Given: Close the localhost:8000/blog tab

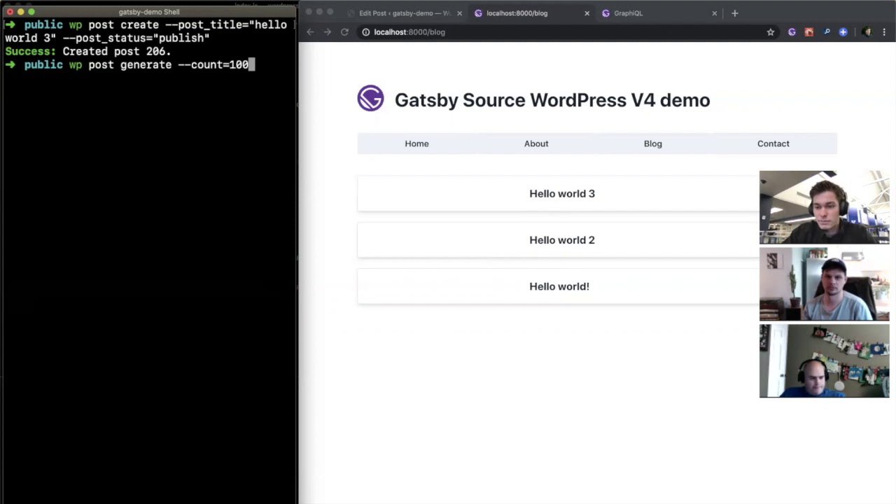Looking at the screenshot, I should pos(587,13).
